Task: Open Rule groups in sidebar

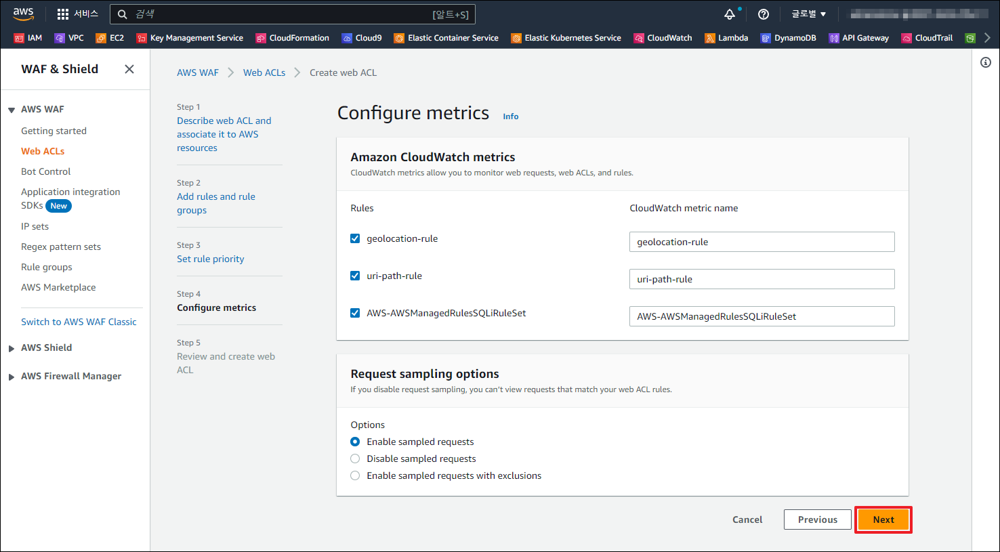Action: (46, 267)
